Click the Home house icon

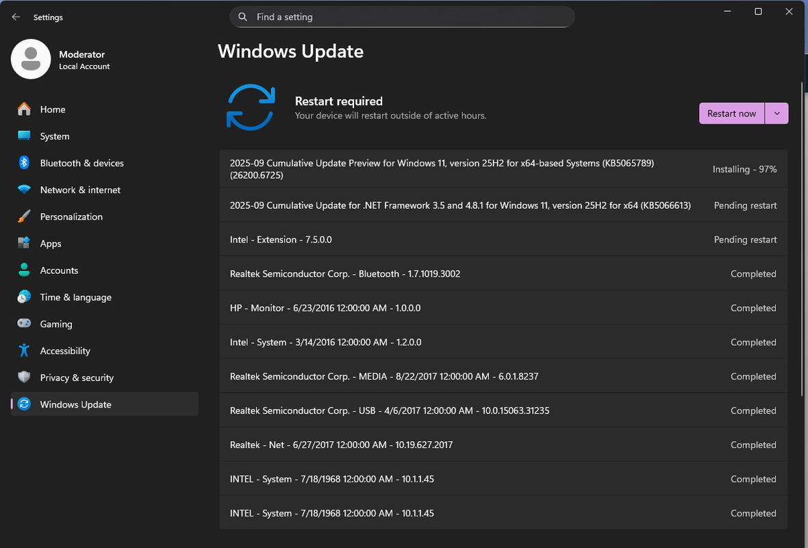(x=24, y=110)
